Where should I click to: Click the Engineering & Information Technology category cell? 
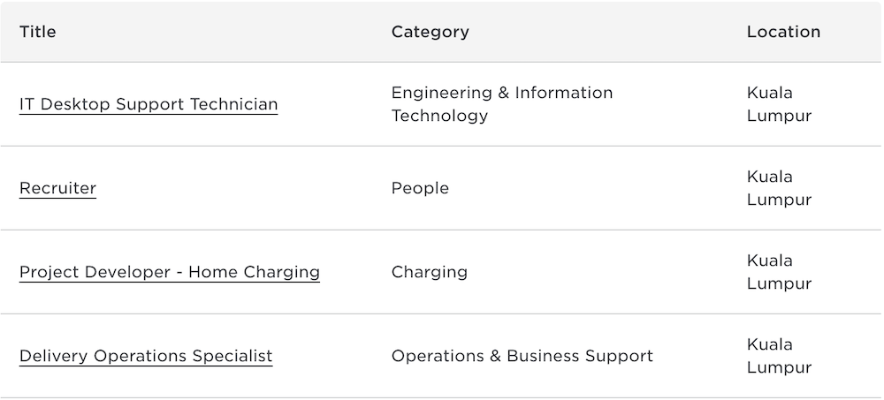pos(501,104)
